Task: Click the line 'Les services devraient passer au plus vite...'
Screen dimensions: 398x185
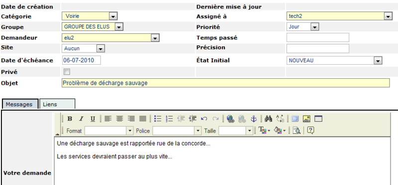Action: (x=114, y=157)
